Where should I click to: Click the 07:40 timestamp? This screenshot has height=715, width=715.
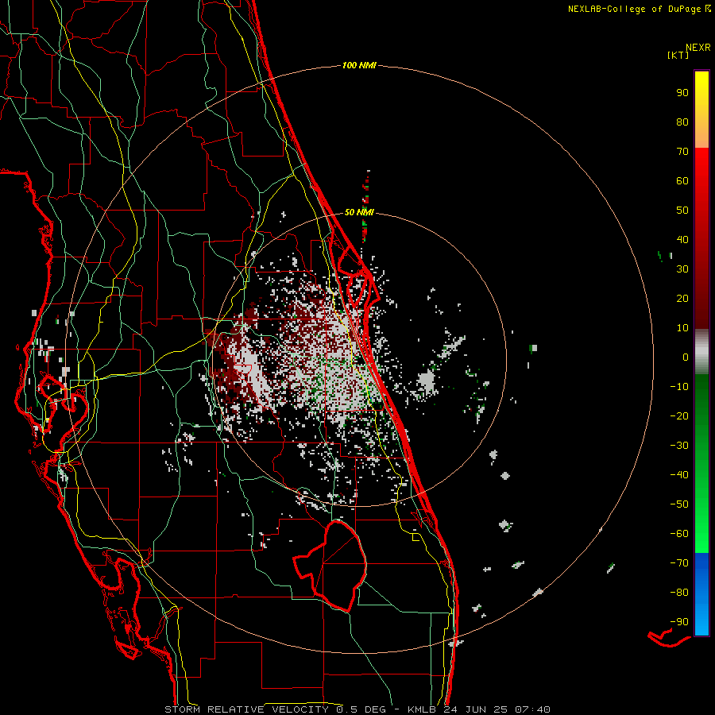pyautogui.click(x=532, y=709)
